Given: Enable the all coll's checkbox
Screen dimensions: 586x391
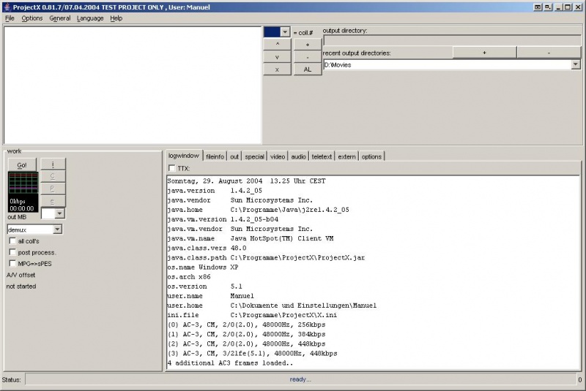Looking at the screenshot, I should [12, 240].
